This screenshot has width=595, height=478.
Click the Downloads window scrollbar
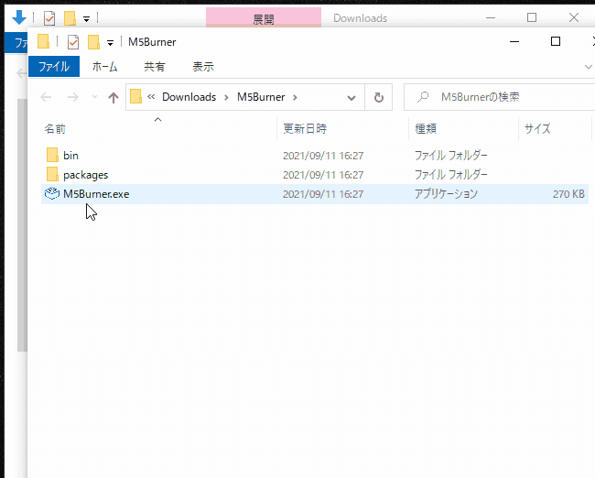tap(22, 224)
